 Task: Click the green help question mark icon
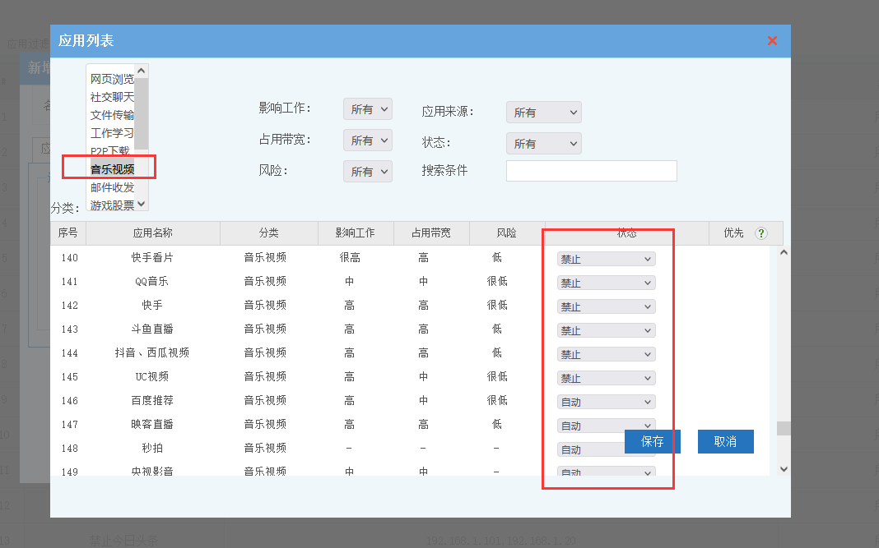click(x=760, y=233)
